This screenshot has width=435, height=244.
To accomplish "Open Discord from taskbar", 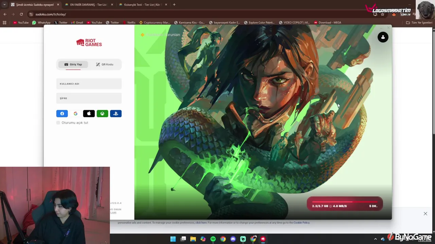I will click(233, 239).
